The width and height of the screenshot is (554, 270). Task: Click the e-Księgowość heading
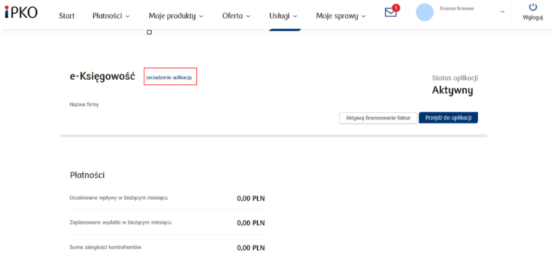[103, 77]
